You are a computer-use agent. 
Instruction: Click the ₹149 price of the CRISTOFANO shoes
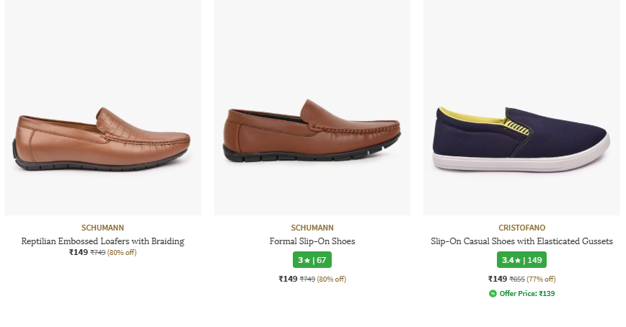pyautogui.click(x=498, y=279)
